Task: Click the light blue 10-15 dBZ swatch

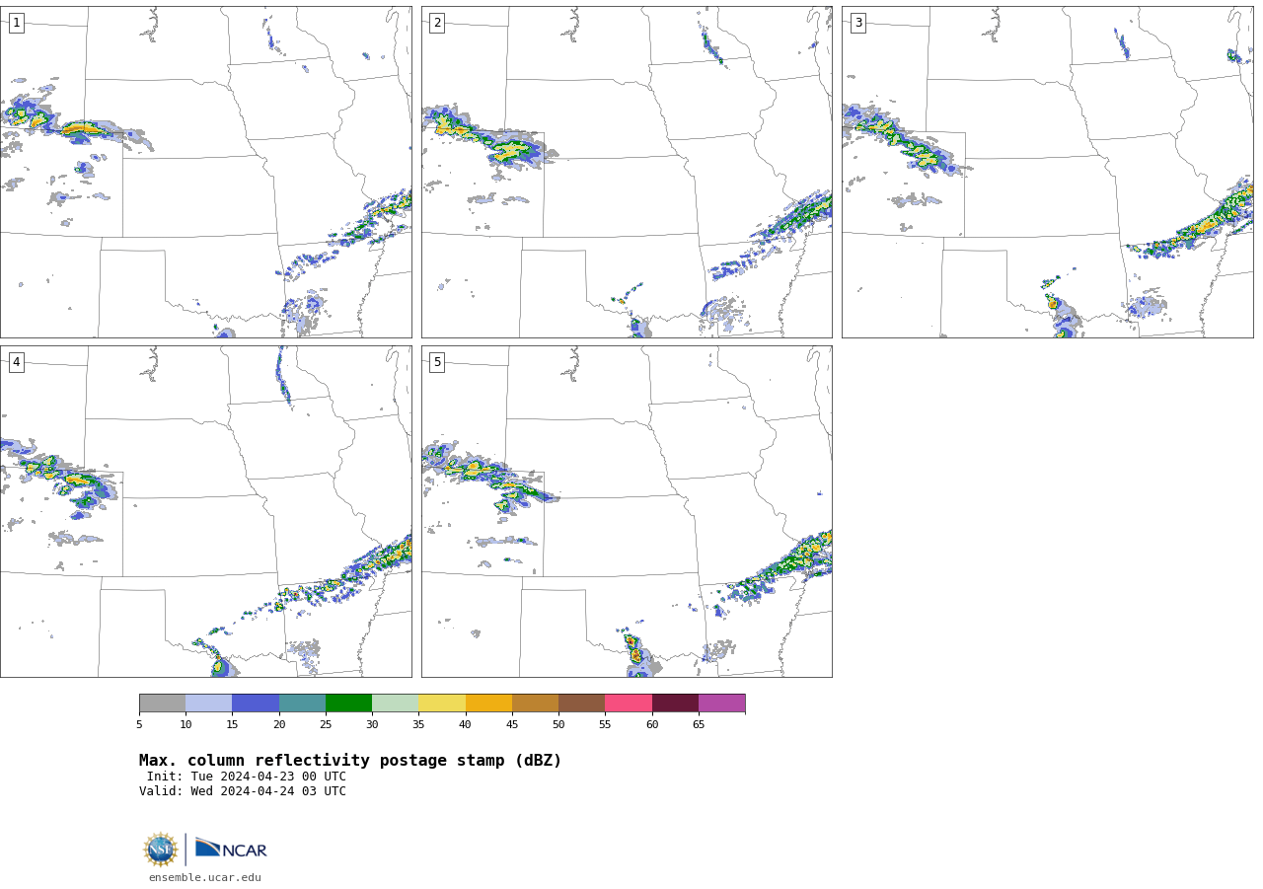Action: pyautogui.click(x=209, y=704)
